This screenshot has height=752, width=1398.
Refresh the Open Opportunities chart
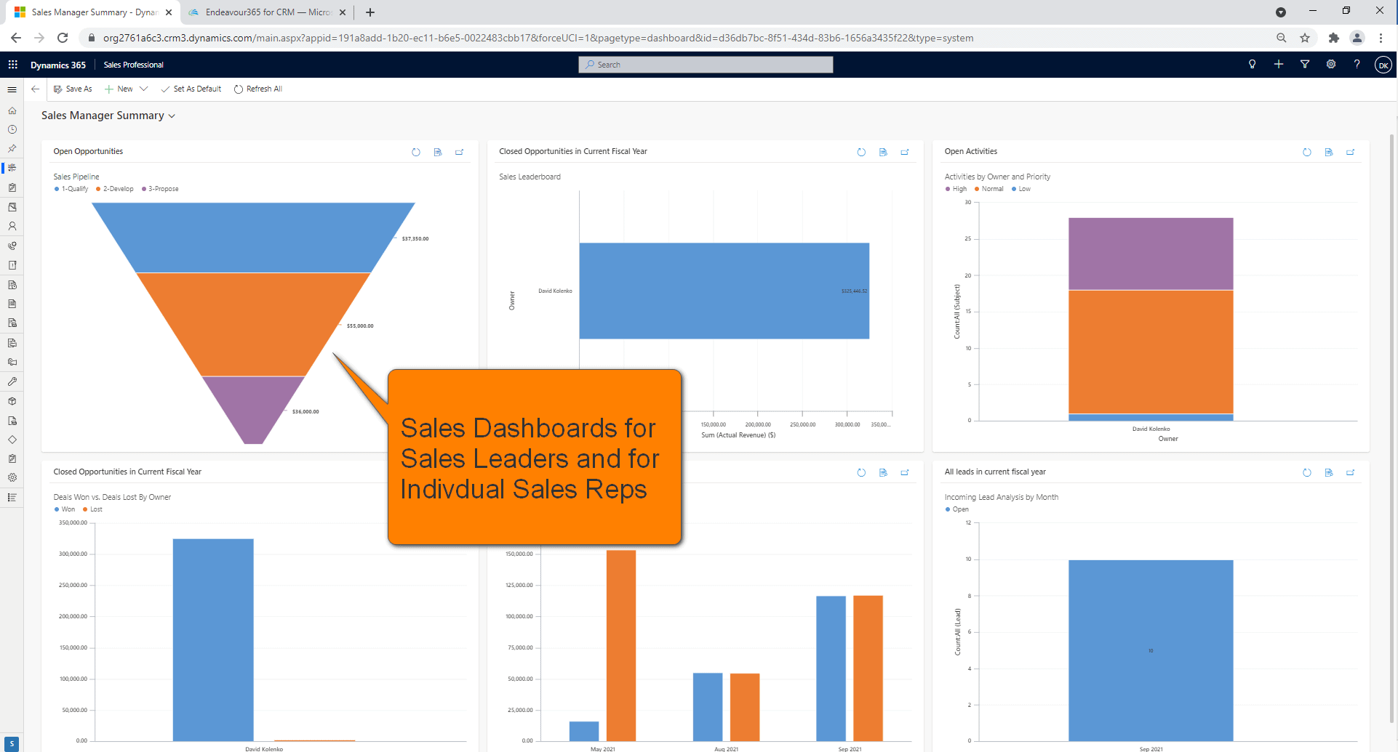coord(416,152)
